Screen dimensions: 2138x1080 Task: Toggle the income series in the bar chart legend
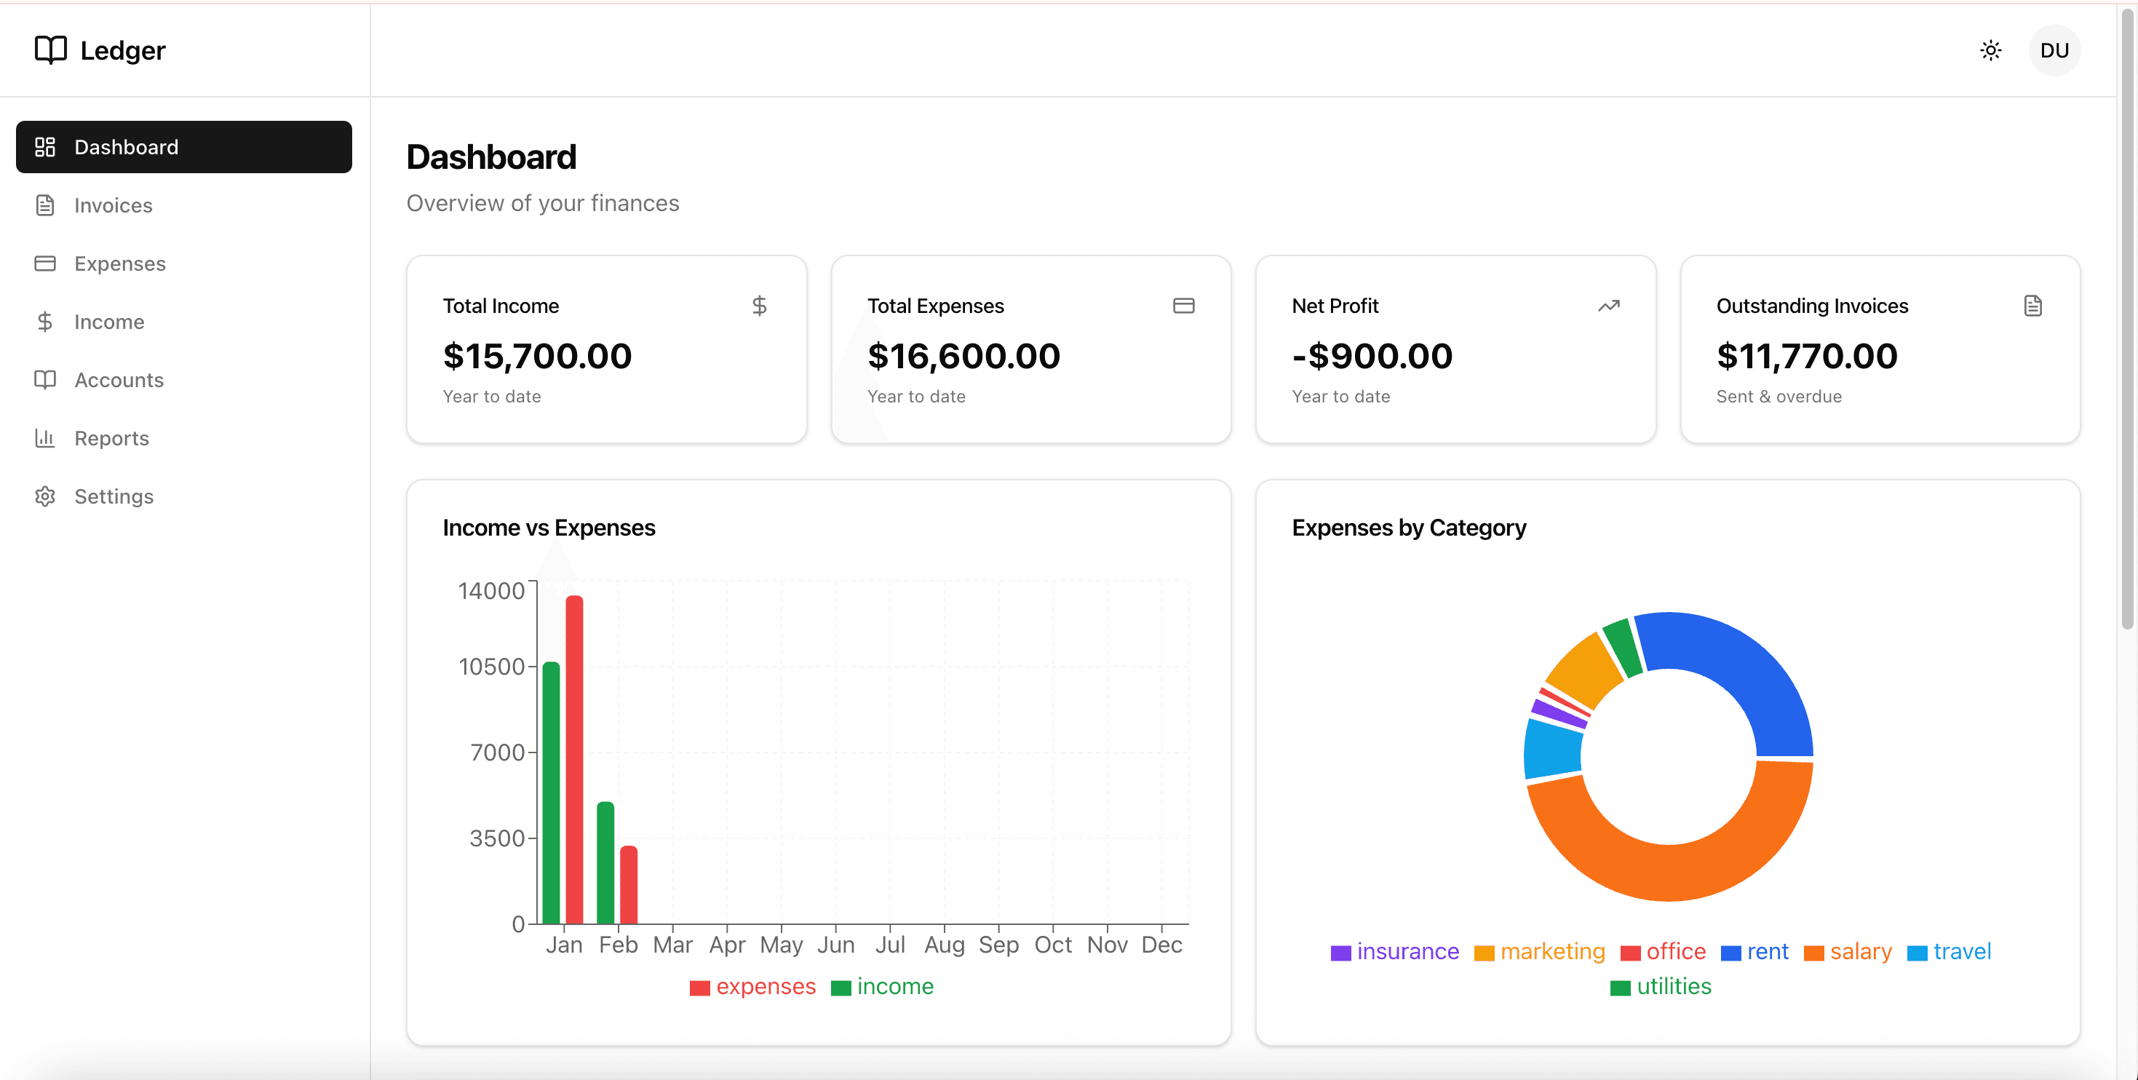coord(882,986)
